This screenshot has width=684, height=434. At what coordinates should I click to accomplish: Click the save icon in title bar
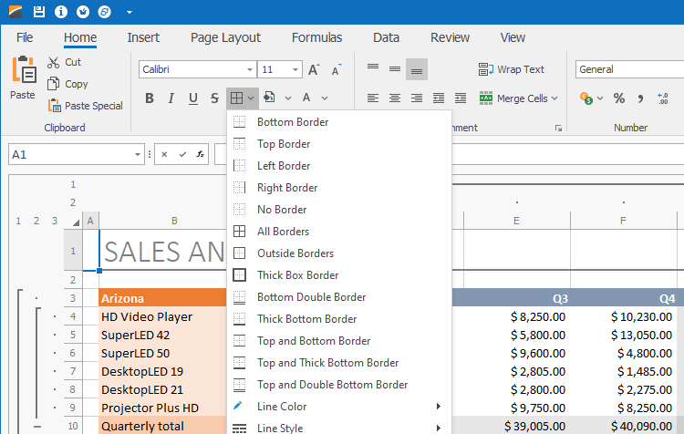click(x=38, y=12)
